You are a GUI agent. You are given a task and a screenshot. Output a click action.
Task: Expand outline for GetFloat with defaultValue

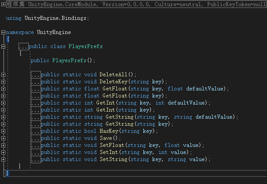3,89
